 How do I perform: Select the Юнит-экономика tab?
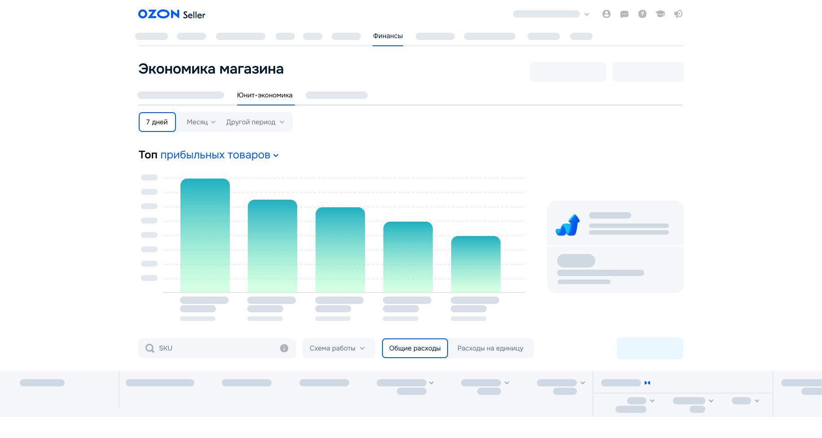(x=265, y=95)
